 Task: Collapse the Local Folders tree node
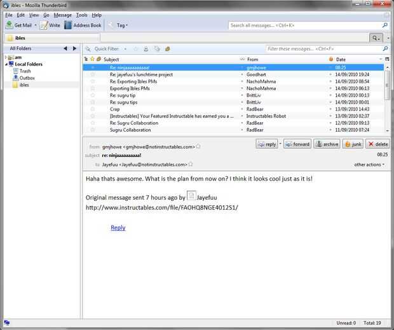(6, 64)
